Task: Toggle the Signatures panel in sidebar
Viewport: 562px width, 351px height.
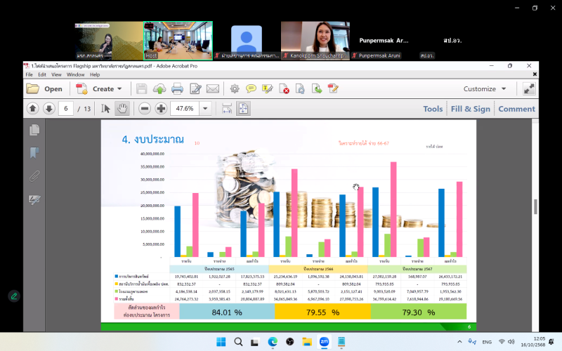Action: pyautogui.click(x=34, y=200)
